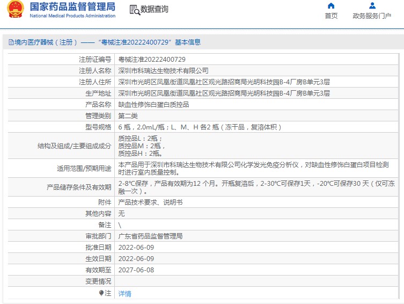This screenshot has height=304, width=404.
Task: Click National Medical Products Administration text
Action: click(x=72, y=16)
